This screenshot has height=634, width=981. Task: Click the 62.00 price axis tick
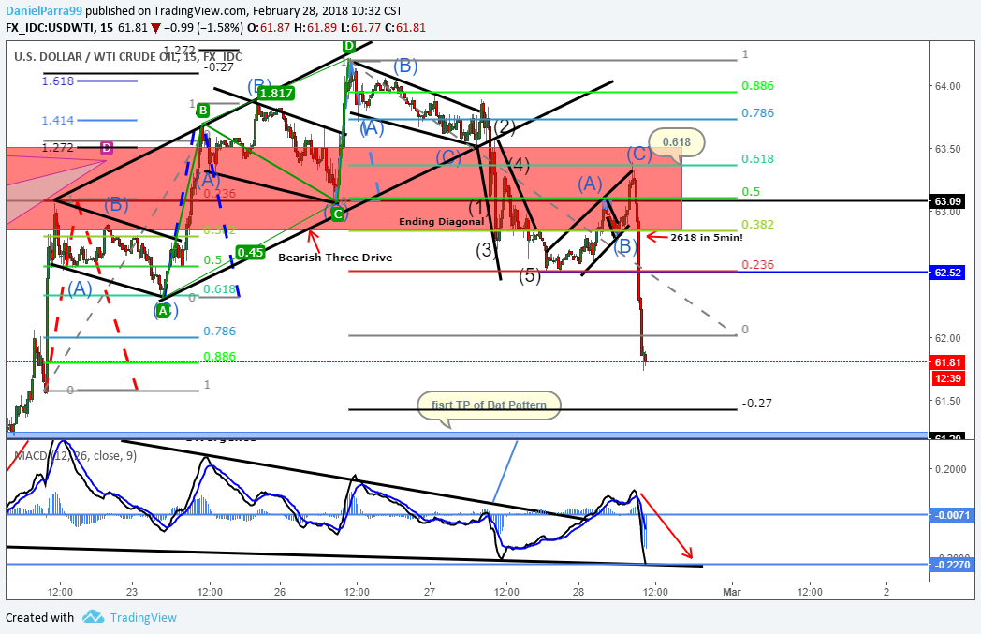(x=948, y=338)
